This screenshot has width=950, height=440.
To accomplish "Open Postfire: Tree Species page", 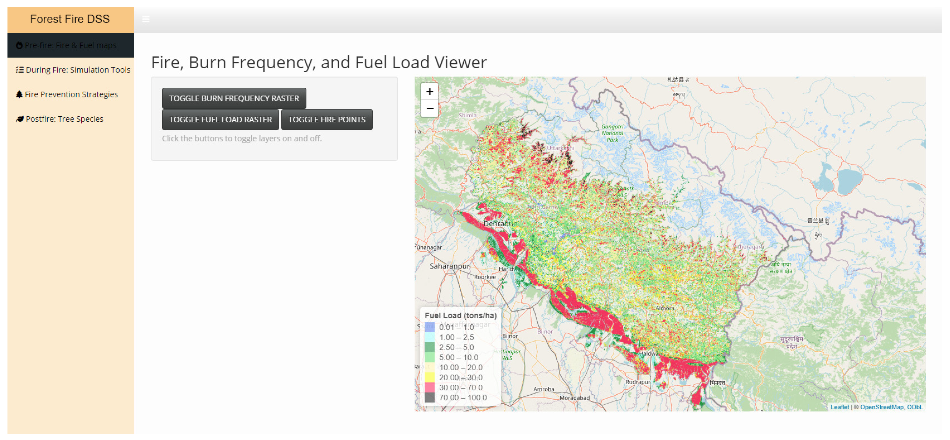I will pos(65,119).
